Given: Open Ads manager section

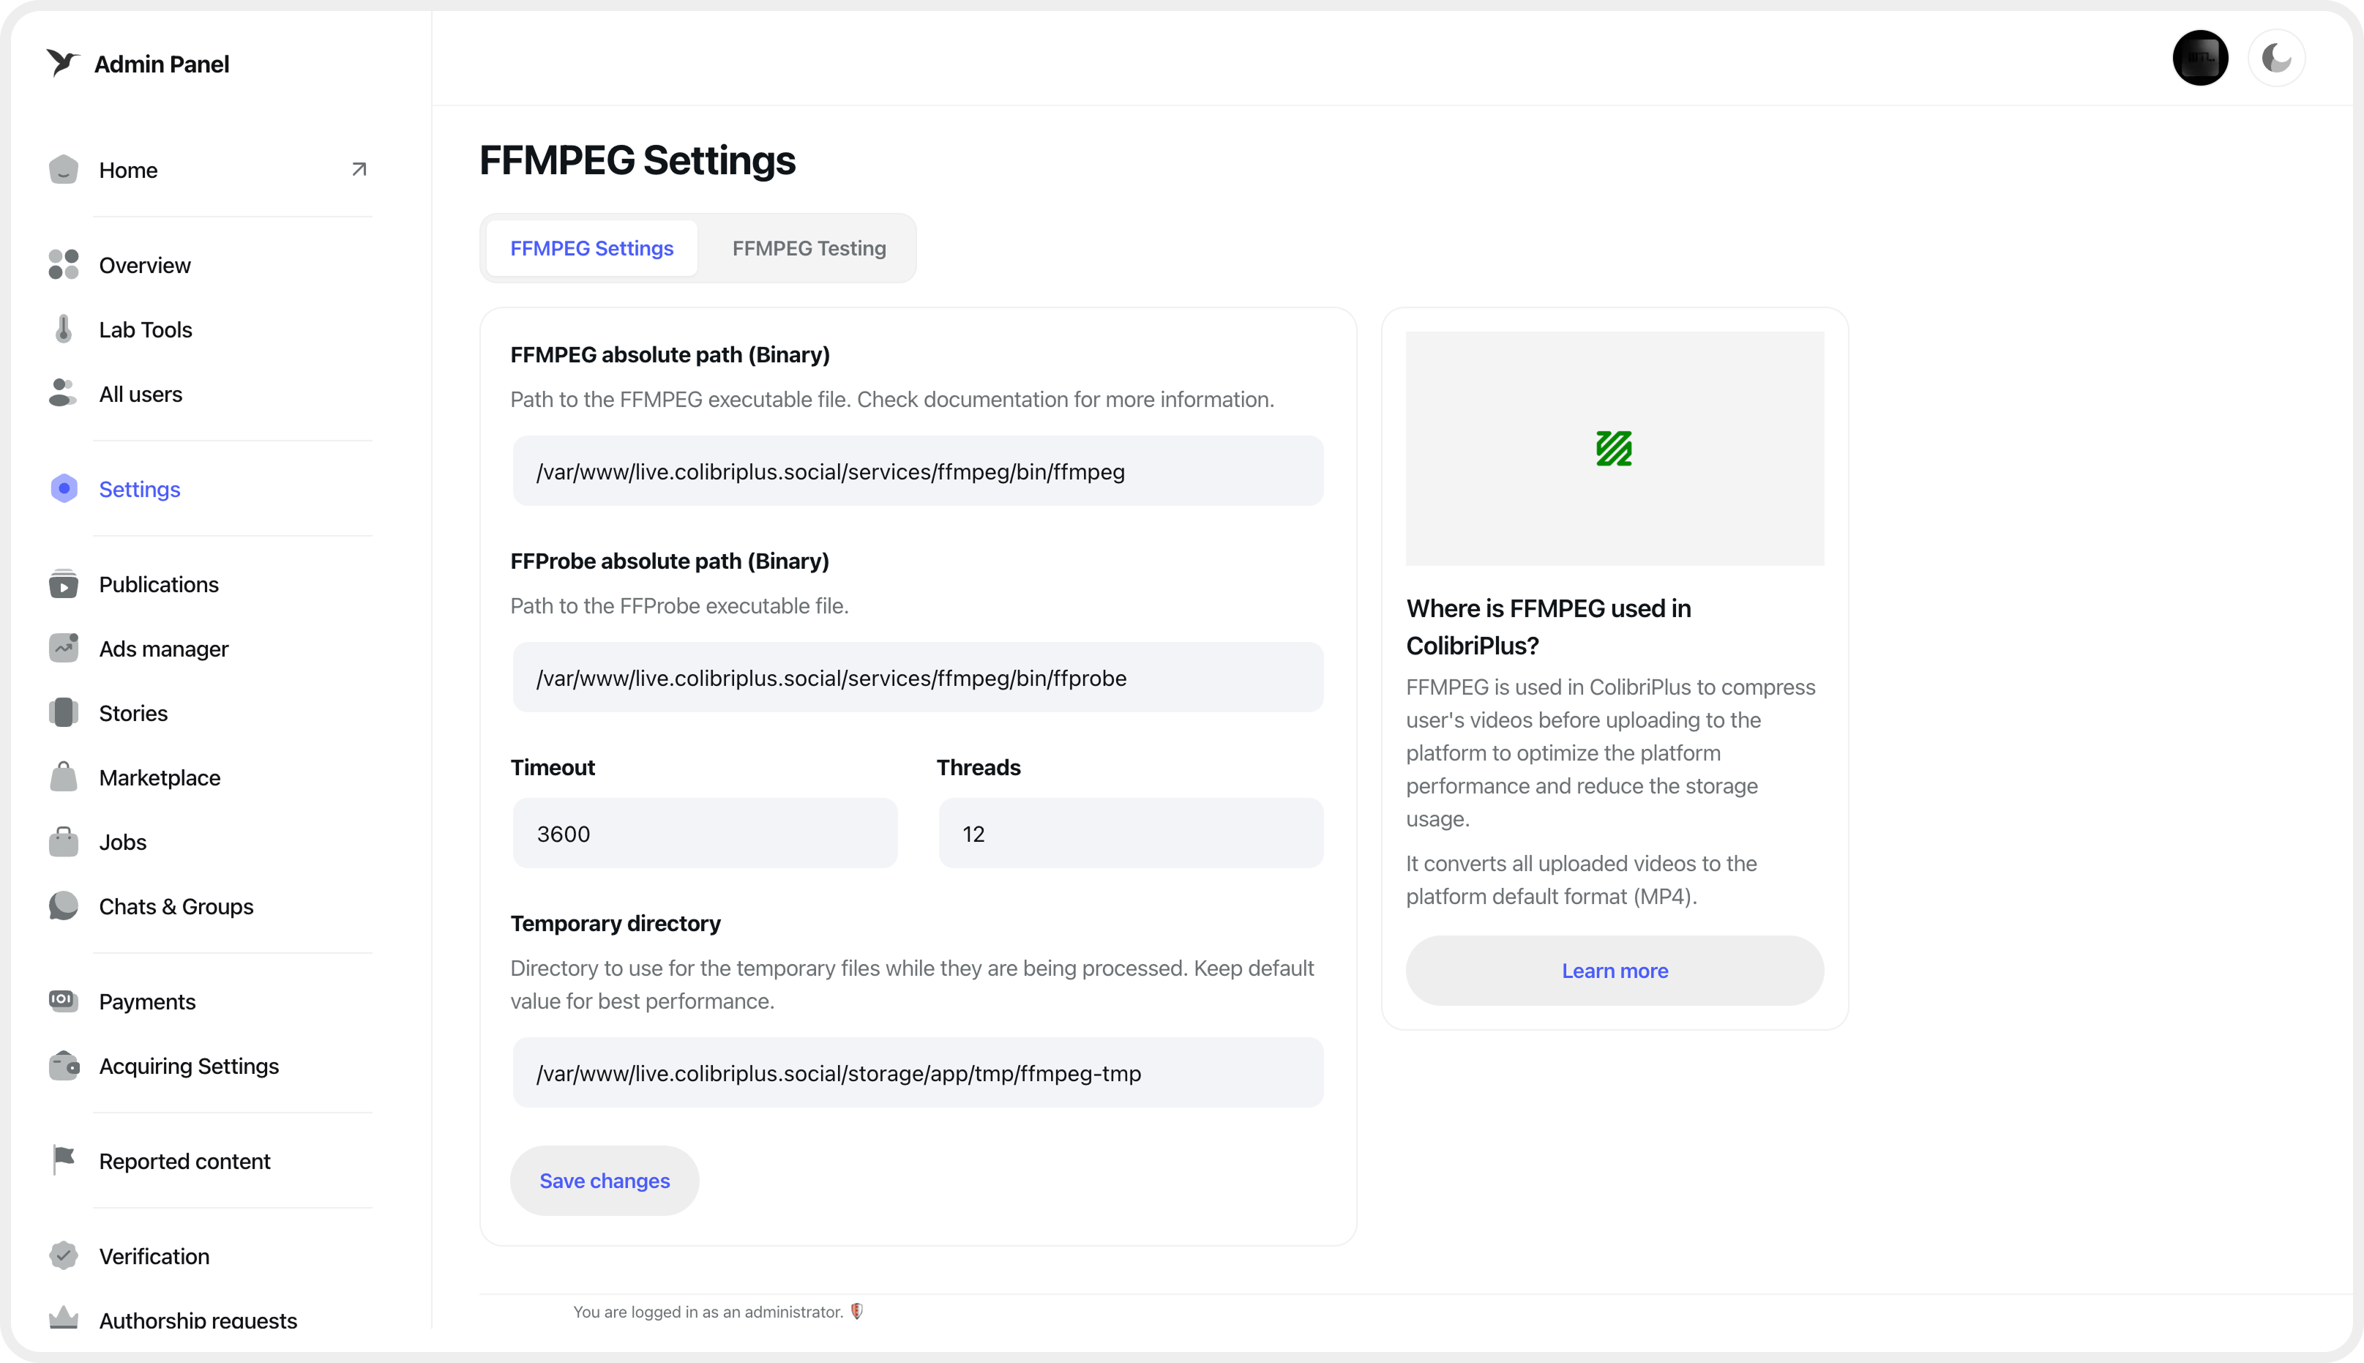Looking at the screenshot, I should point(164,649).
